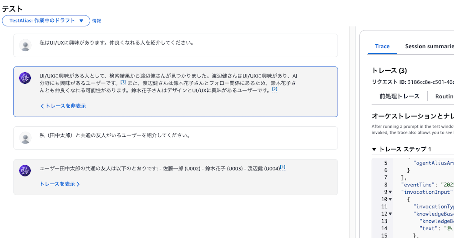Open the Session summaries tab

pos(429,46)
